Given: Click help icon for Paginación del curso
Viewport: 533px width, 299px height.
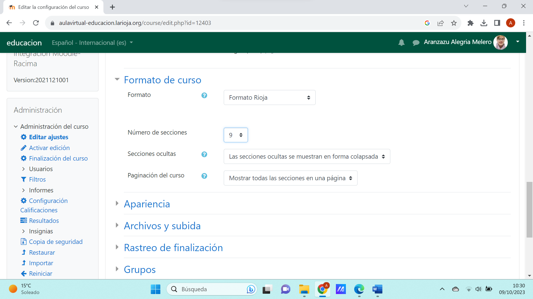Looking at the screenshot, I should (204, 176).
